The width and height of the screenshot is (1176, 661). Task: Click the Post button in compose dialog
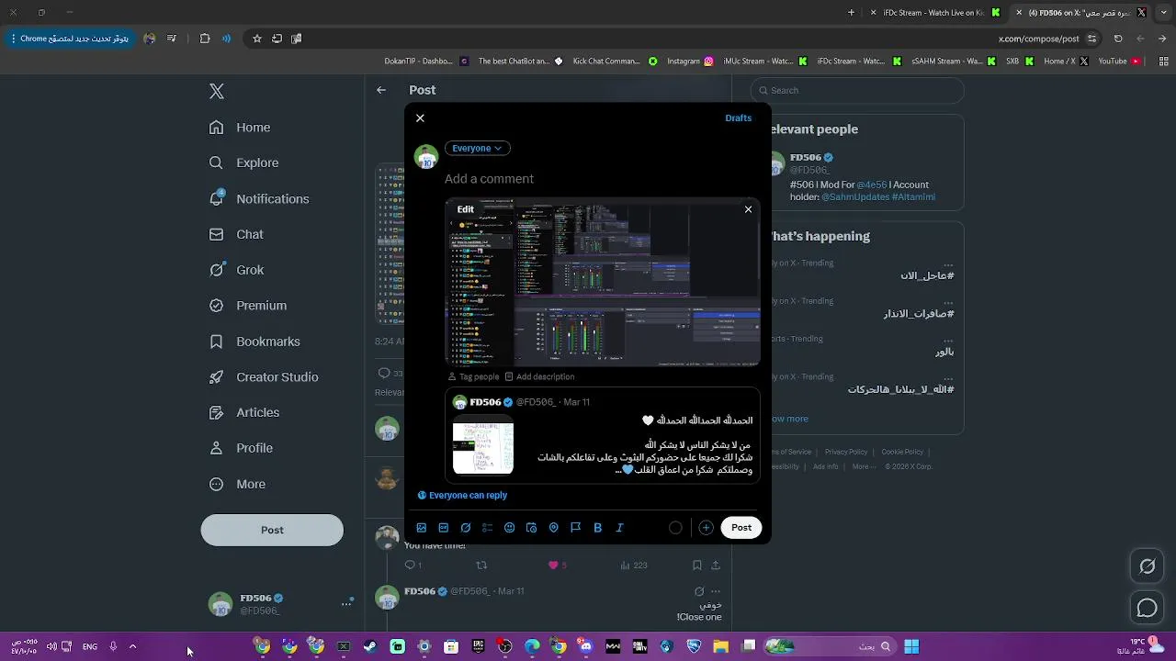tap(741, 528)
